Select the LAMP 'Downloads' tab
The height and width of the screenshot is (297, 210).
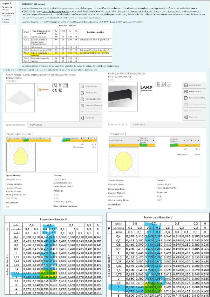(139, 124)
